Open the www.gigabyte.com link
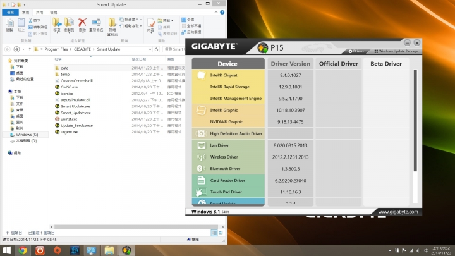The height and width of the screenshot is (256, 455). click(398, 212)
